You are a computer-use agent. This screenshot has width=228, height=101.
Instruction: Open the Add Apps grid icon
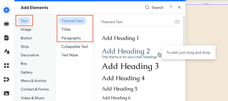(x=6, y=66)
